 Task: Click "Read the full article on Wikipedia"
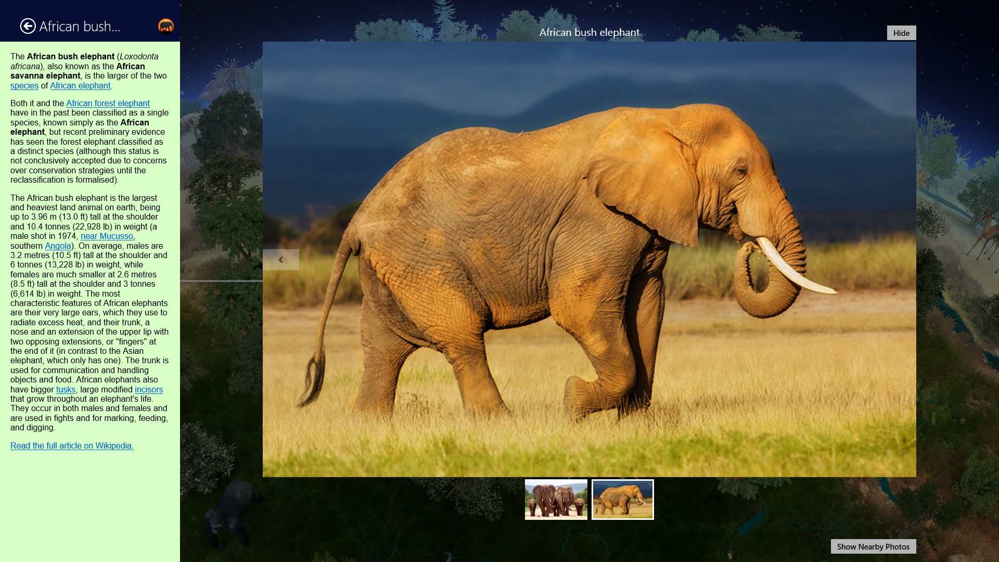72,446
